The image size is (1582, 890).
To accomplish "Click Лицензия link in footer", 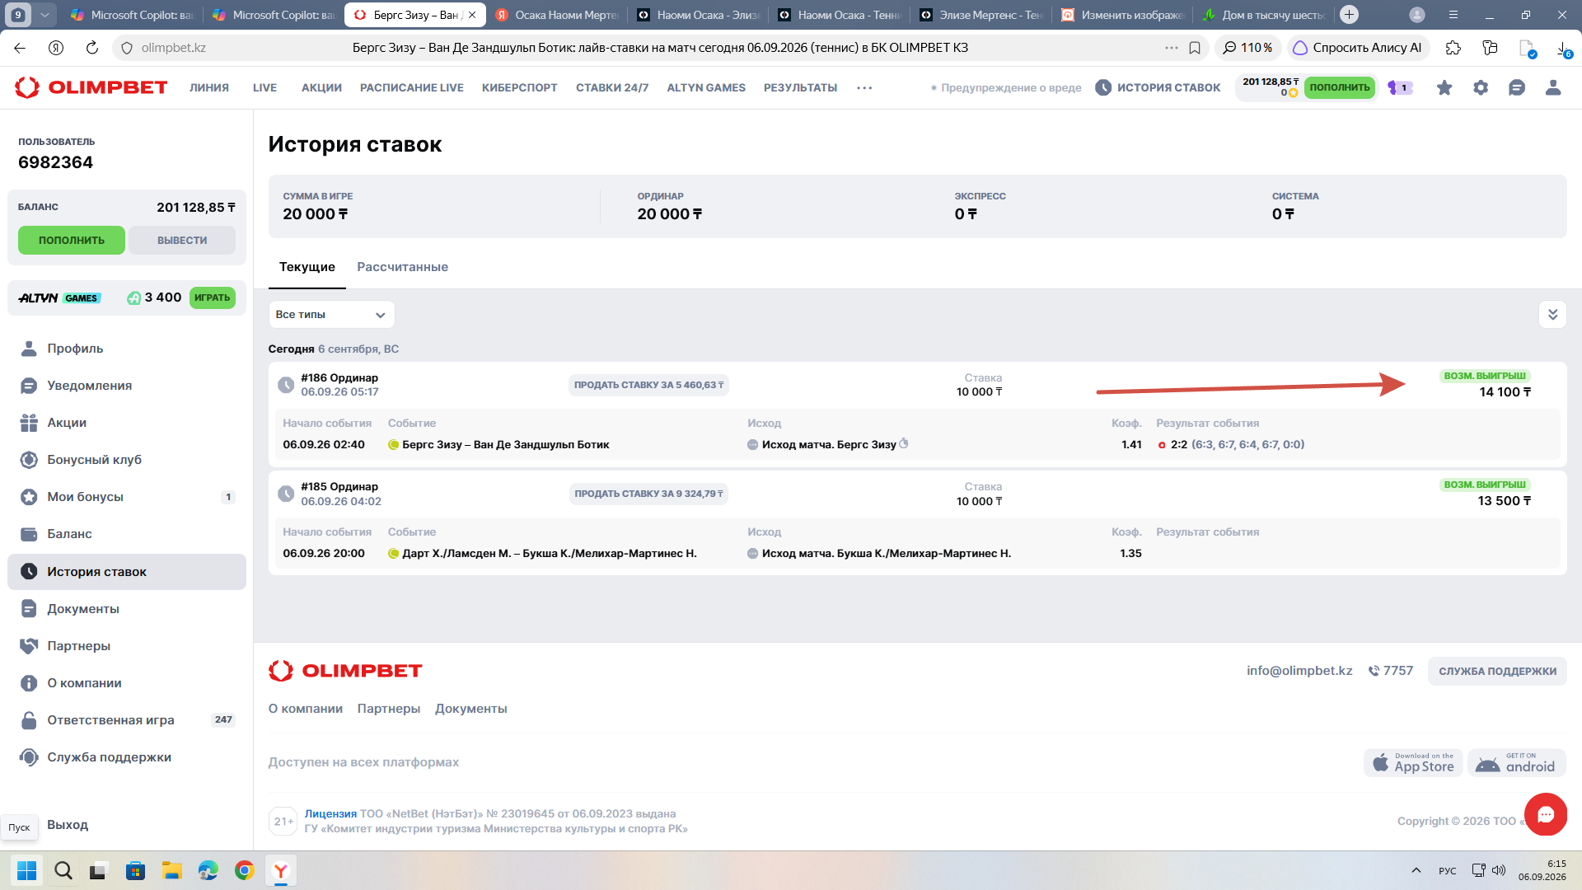I will click(x=330, y=813).
